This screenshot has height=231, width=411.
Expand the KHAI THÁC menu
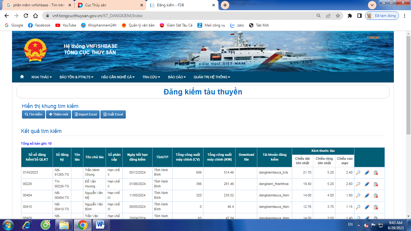coord(42,77)
